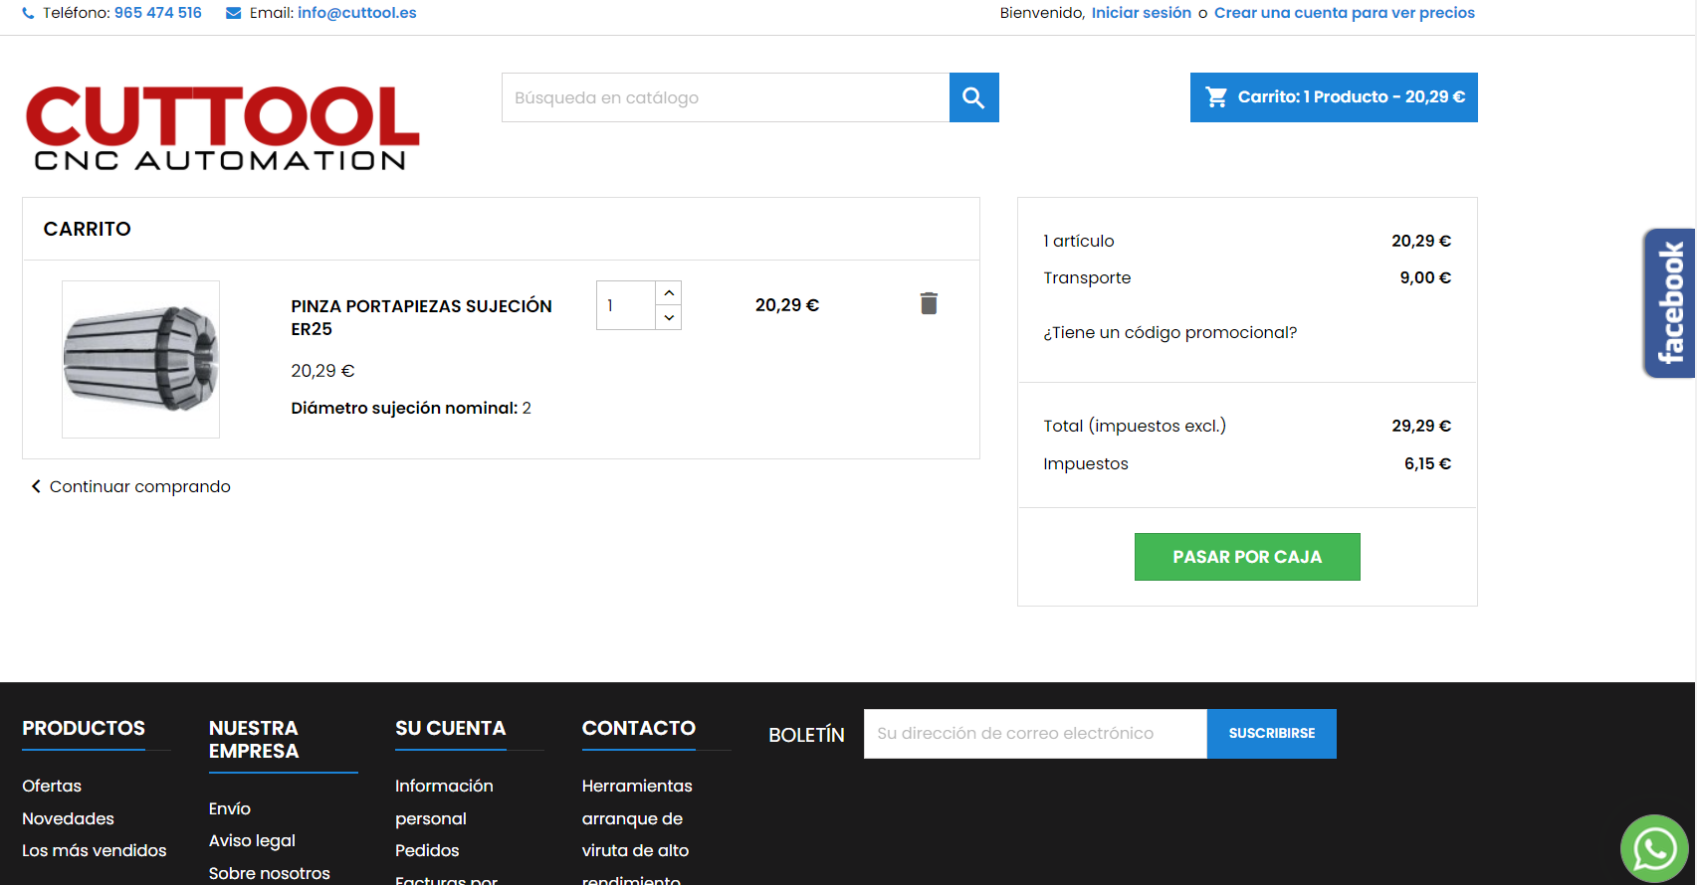Open the Sobre nosotros footer link
Image resolution: width=1697 pixels, height=885 pixels.
point(270,873)
